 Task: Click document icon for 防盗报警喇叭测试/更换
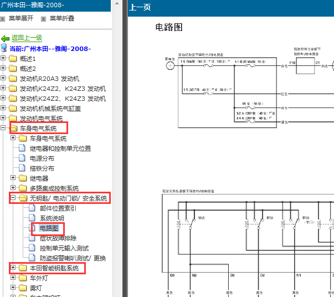32,258
